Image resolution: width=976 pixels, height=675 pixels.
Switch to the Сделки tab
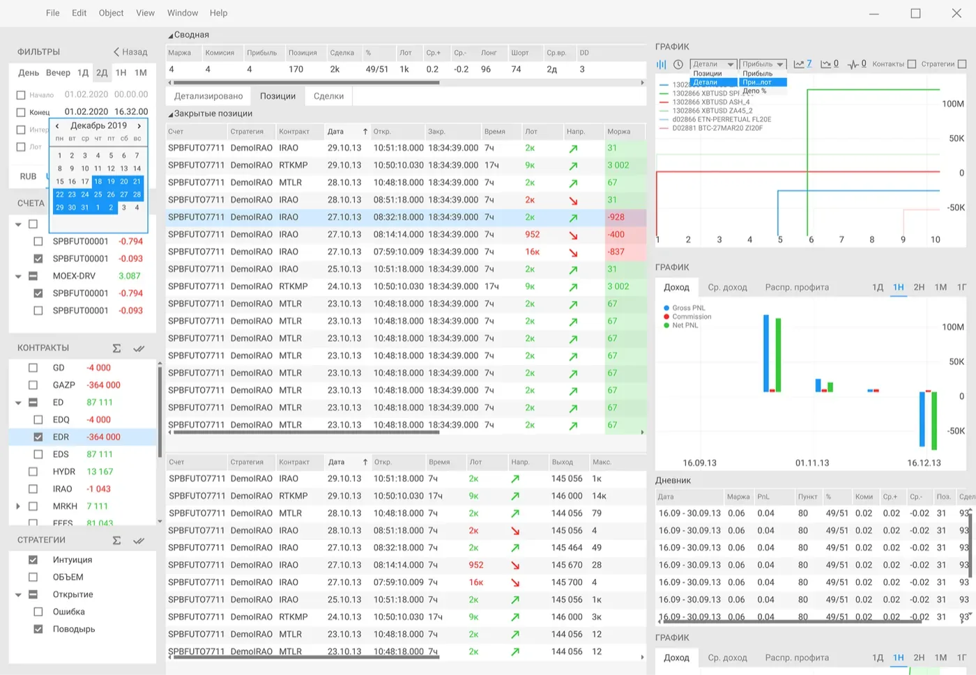pyautogui.click(x=328, y=96)
